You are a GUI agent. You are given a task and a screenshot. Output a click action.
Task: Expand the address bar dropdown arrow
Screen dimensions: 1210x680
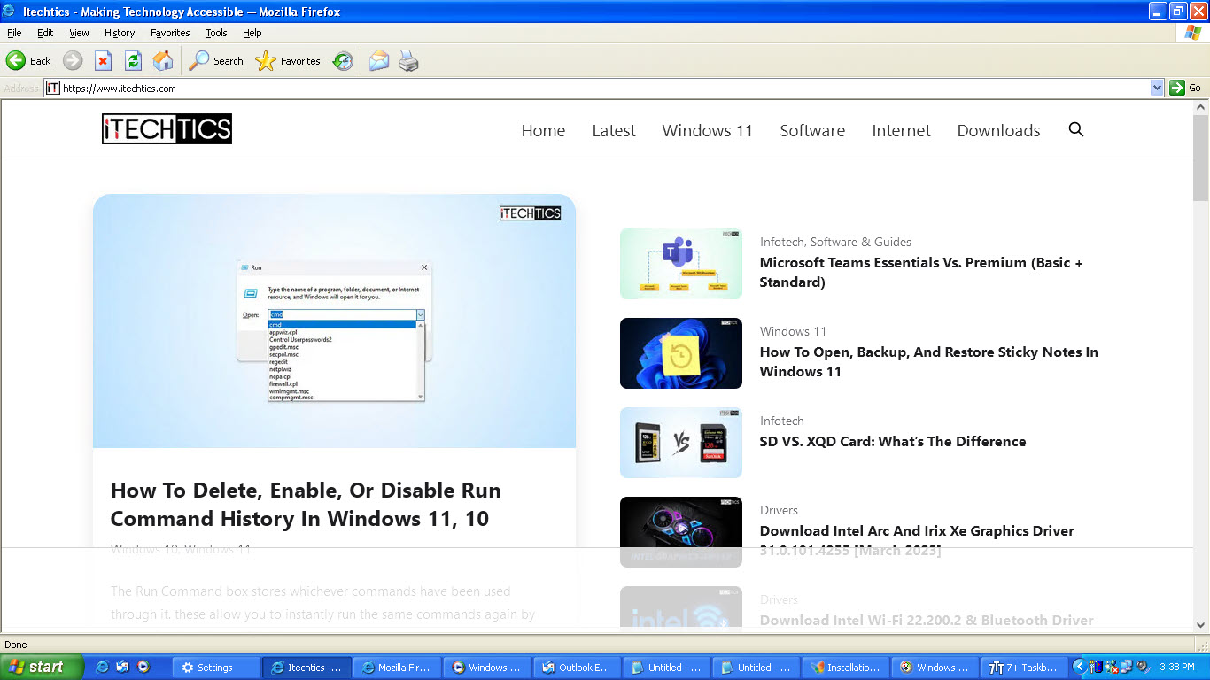(x=1157, y=88)
